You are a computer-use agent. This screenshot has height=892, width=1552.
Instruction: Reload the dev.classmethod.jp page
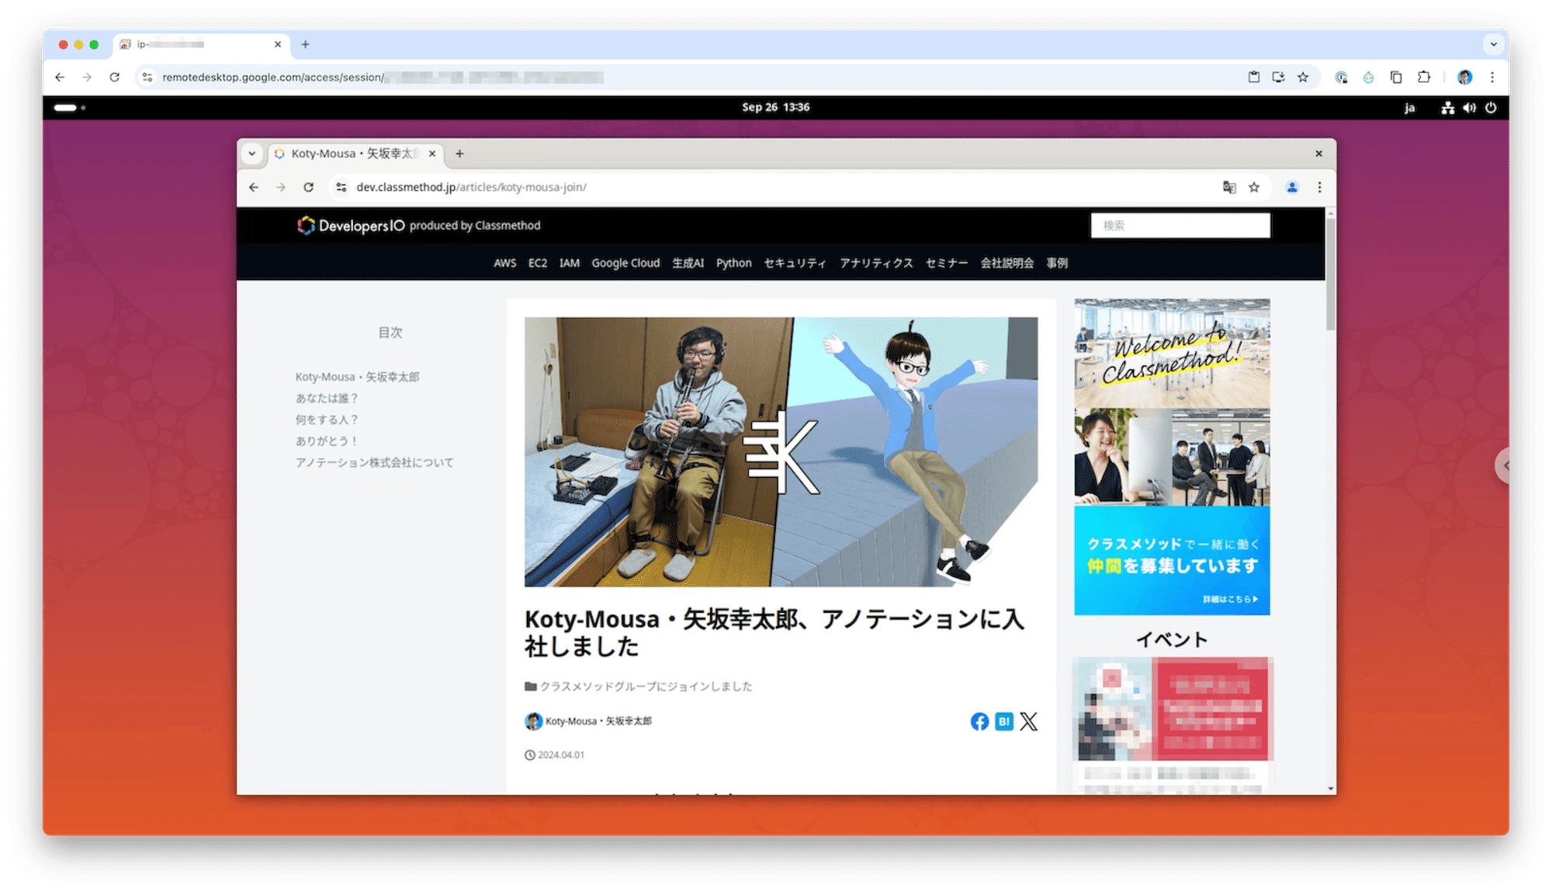tap(308, 187)
